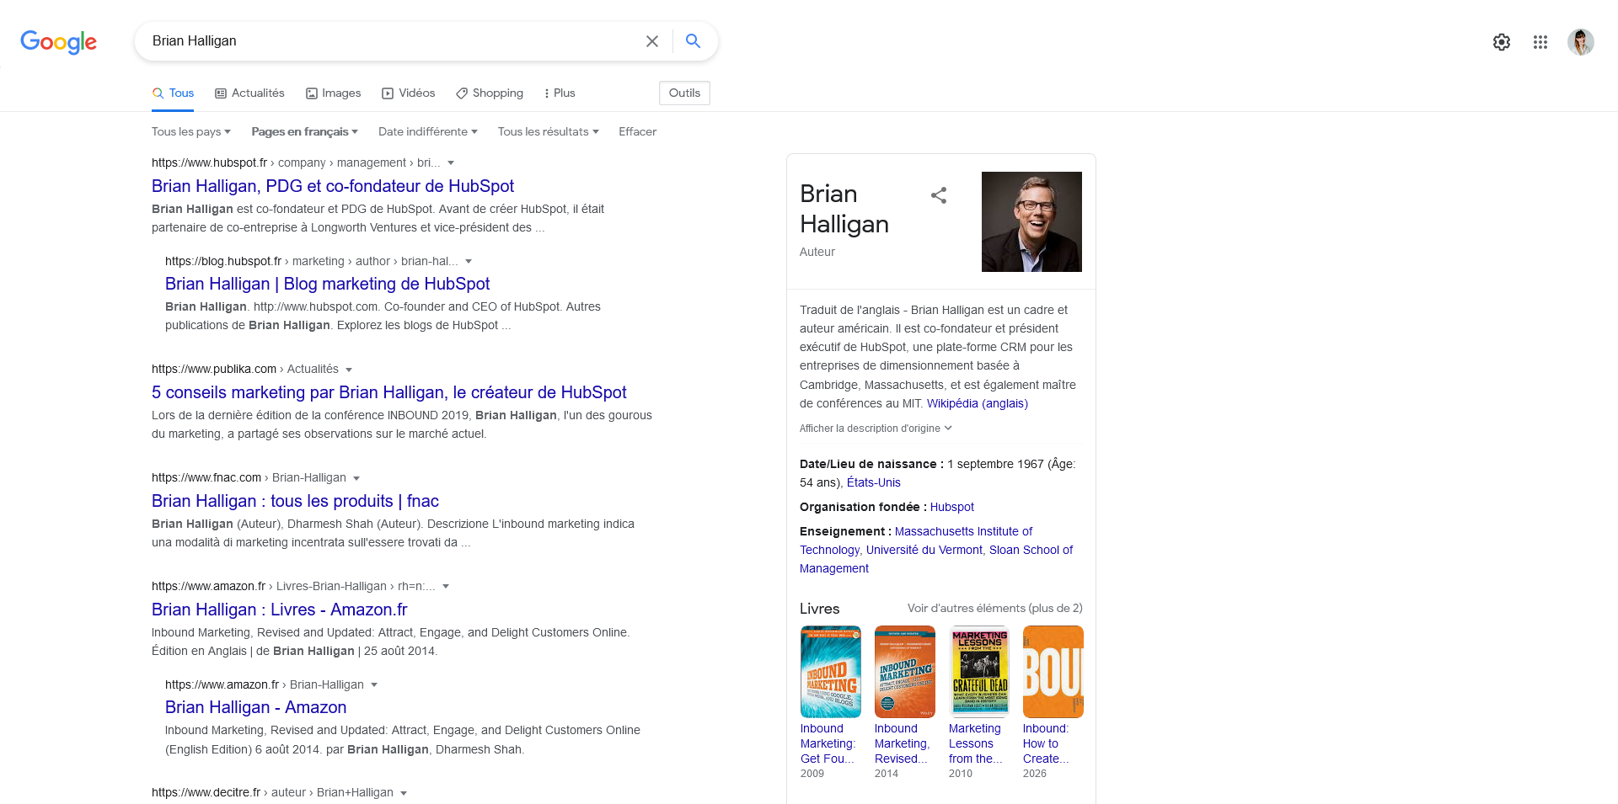Switch to the Actualités tab
Viewport: 1618px width, 804px height.
[x=249, y=93]
